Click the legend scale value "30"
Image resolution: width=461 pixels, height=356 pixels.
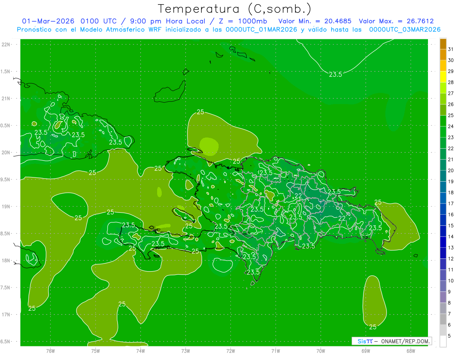click(451, 60)
